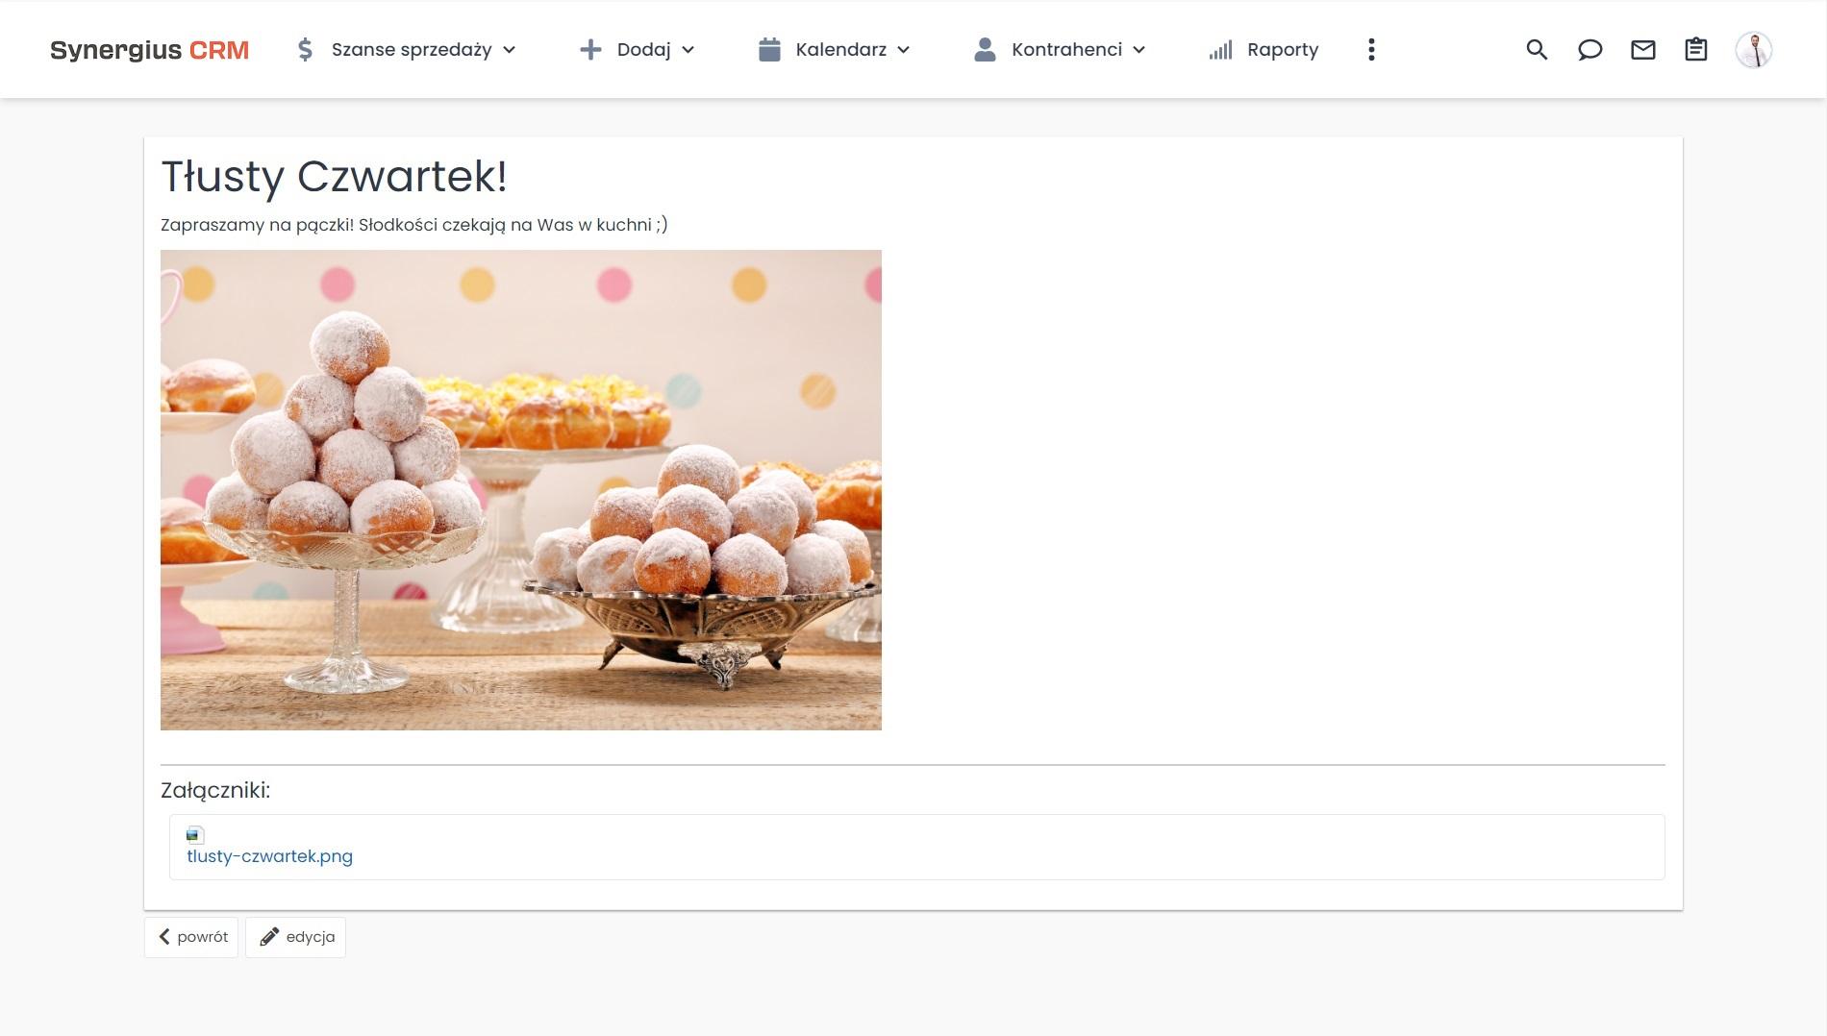Expand the Kalendarz dropdown chevron
This screenshot has width=1827, height=1036.
click(903, 50)
